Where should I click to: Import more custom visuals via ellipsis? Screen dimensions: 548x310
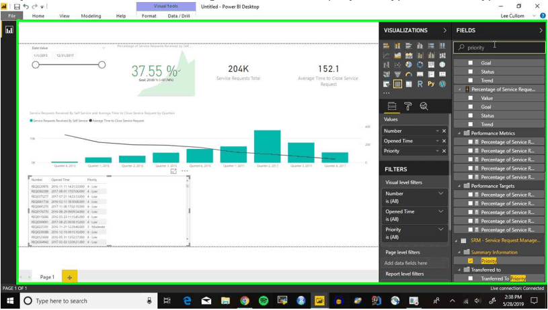point(387,93)
